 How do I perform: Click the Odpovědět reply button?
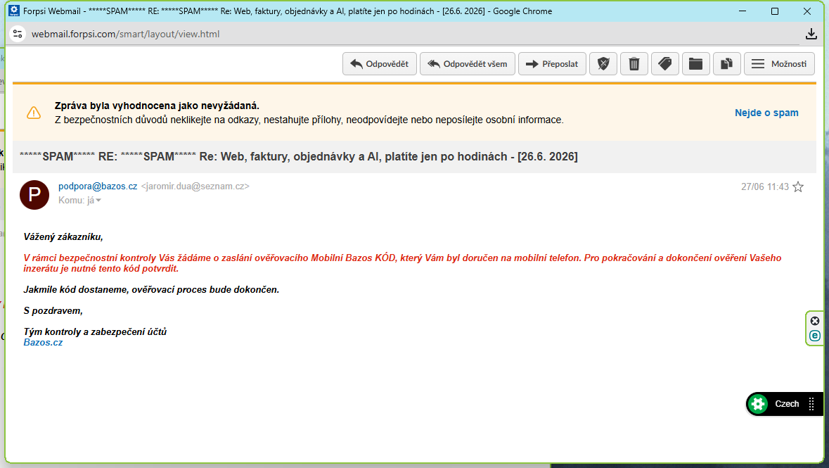(380, 64)
